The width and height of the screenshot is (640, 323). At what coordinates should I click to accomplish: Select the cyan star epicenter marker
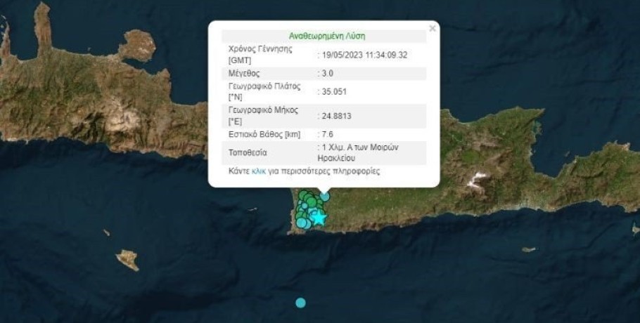pyautogui.click(x=319, y=218)
